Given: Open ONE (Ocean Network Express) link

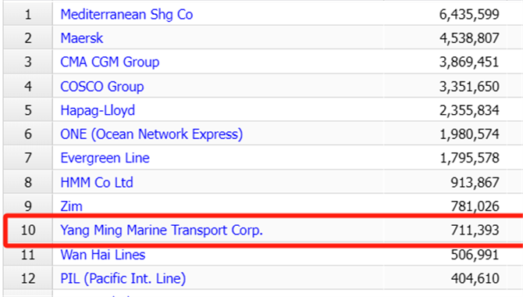Looking at the screenshot, I should tap(151, 134).
